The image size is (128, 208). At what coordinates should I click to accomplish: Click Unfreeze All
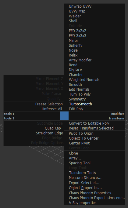tap(52, 109)
